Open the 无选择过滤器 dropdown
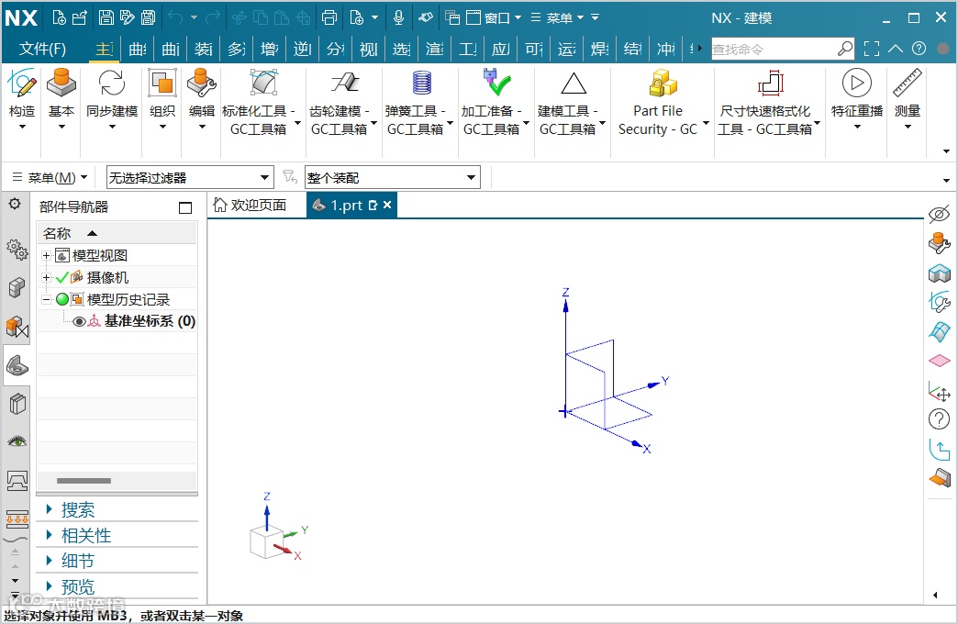The height and width of the screenshot is (624, 958). [x=190, y=178]
